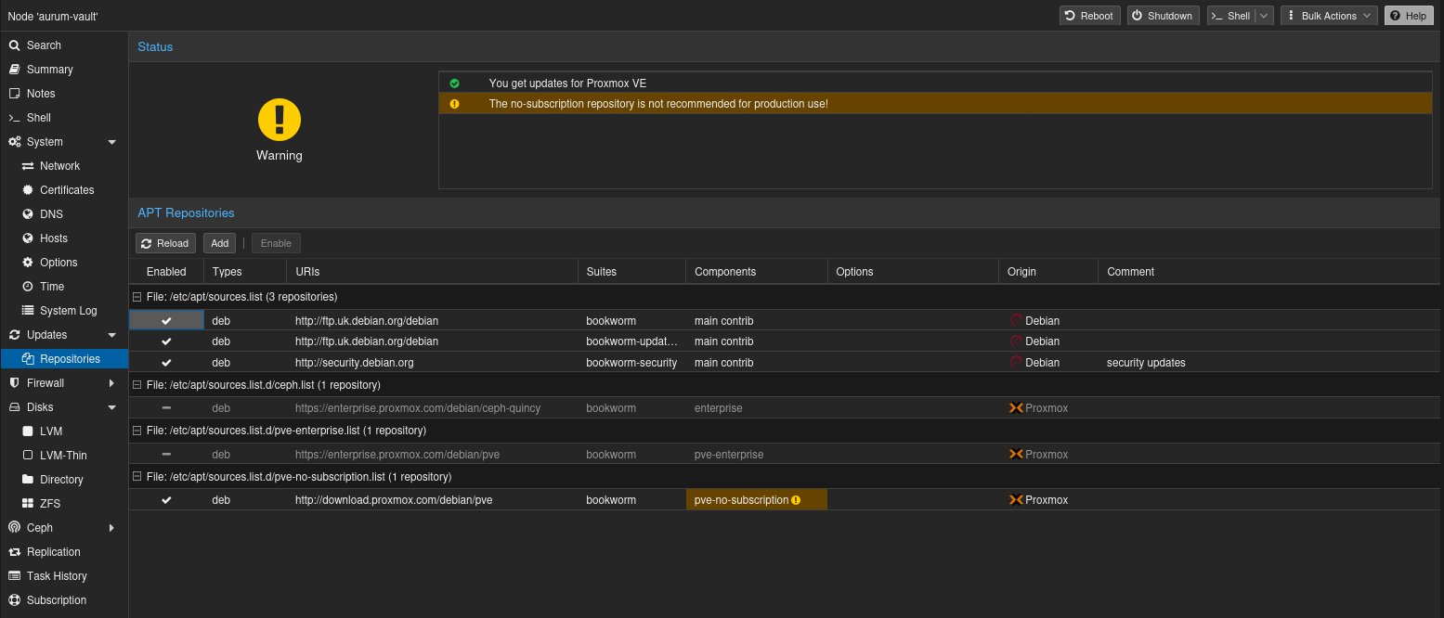This screenshot has width=1444, height=618.
Task: Click Reload in APT Repositories toolbar
Action: point(165,243)
